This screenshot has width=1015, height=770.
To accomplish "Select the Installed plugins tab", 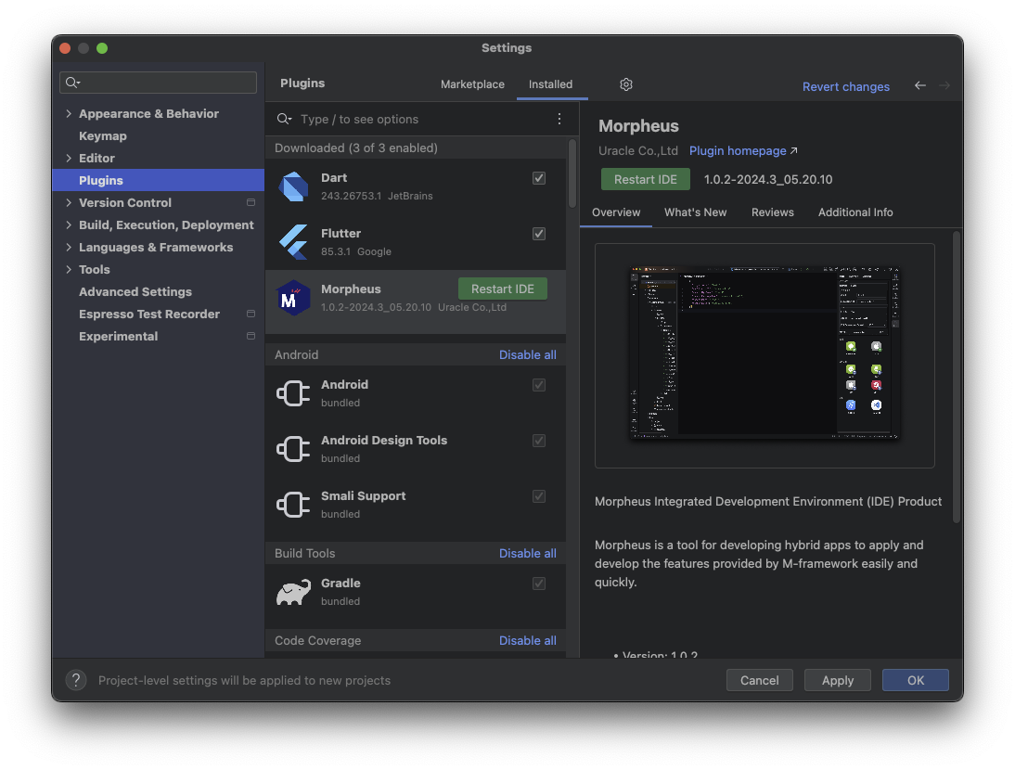I will pyautogui.click(x=551, y=84).
